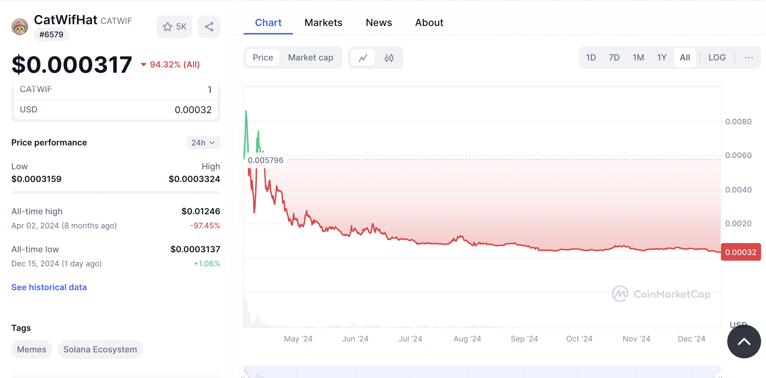Set chart range to All
The height and width of the screenshot is (378, 766).
685,58
